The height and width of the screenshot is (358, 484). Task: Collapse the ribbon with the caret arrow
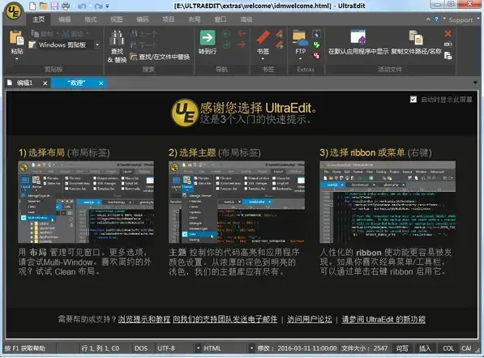click(x=428, y=19)
